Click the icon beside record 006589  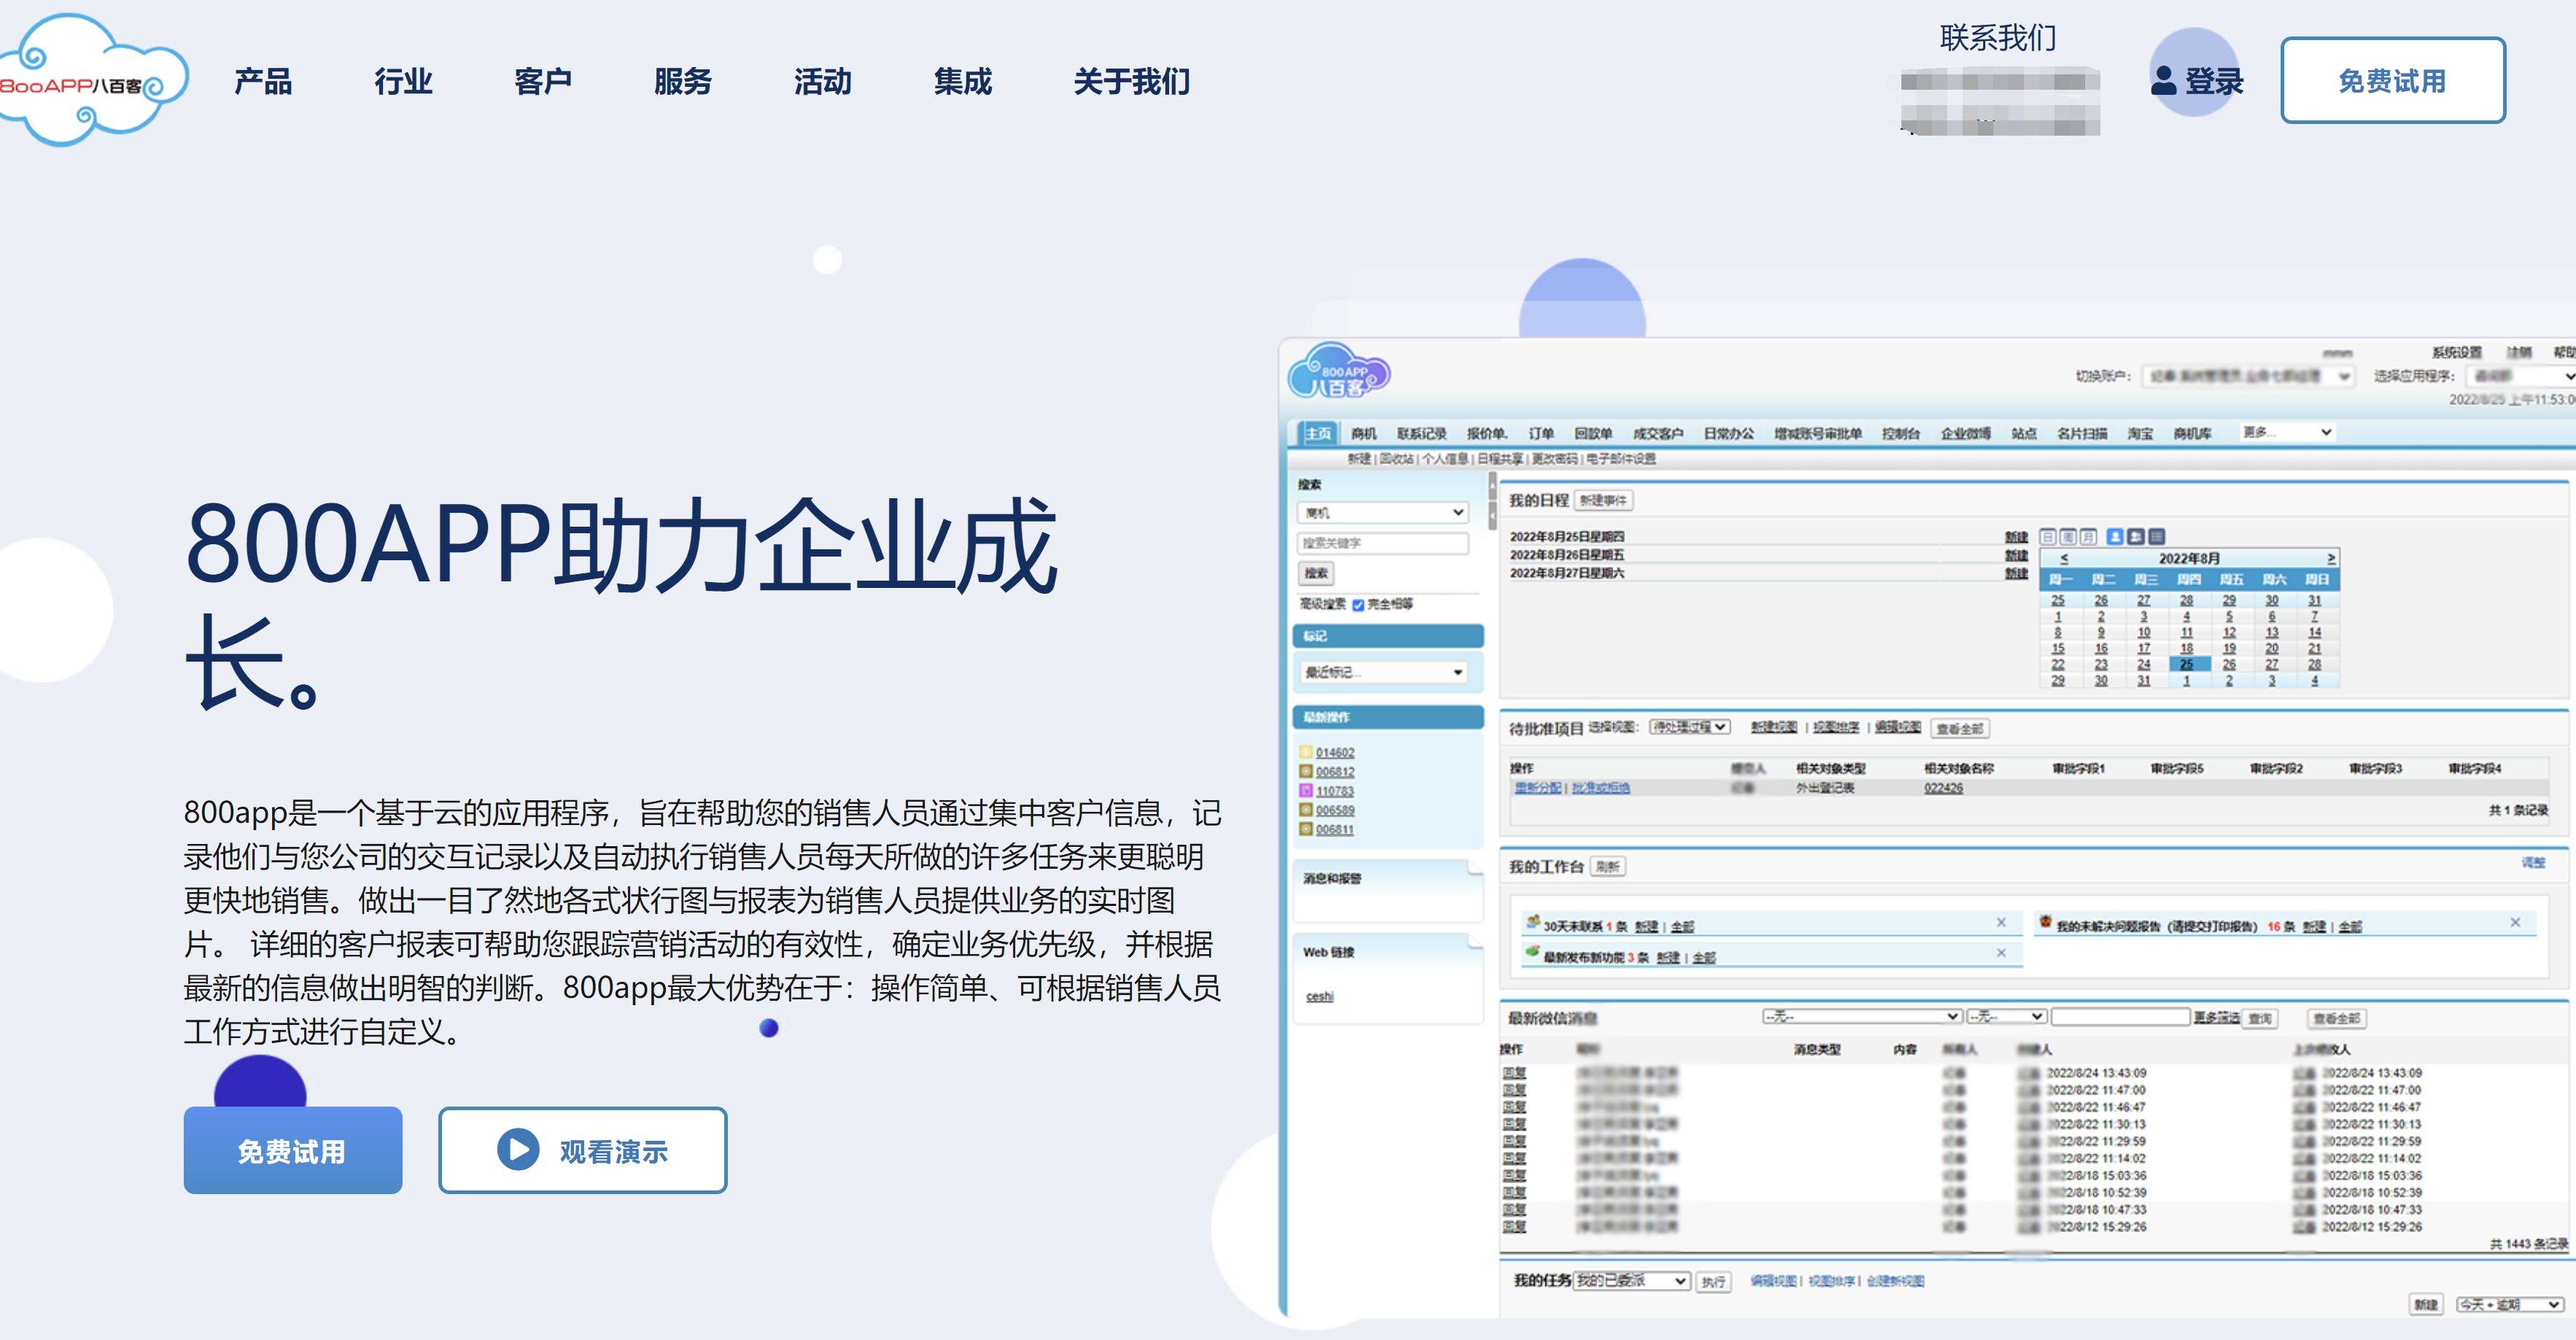(1305, 809)
